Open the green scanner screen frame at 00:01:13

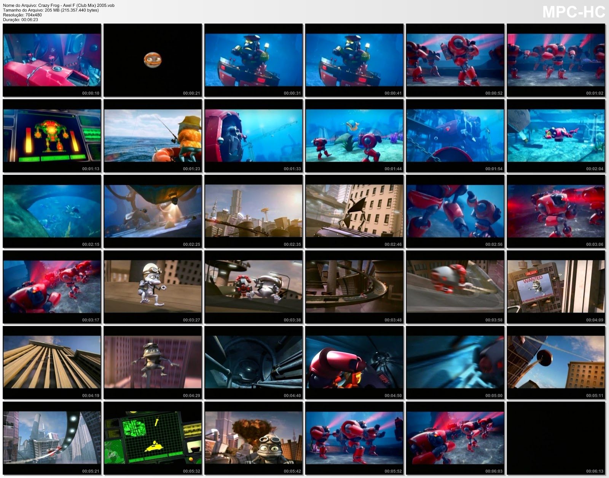(x=52, y=136)
